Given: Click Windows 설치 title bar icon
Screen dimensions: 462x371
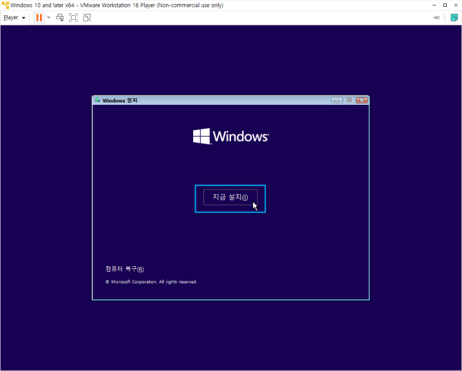Looking at the screenshot, I should (x=97, y=100).
